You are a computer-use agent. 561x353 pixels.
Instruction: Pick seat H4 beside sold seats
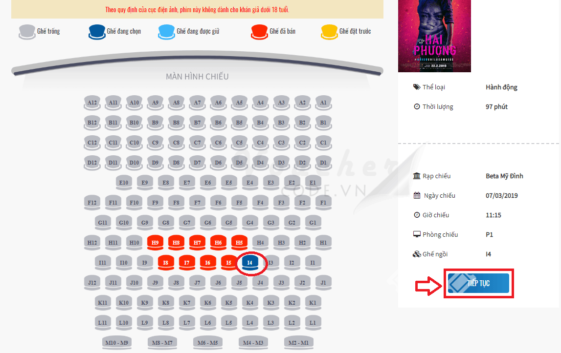(260, 243)
